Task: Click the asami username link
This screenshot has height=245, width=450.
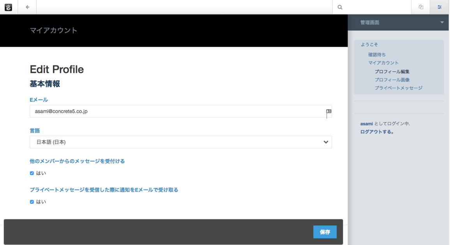Action: coord(366,124)
